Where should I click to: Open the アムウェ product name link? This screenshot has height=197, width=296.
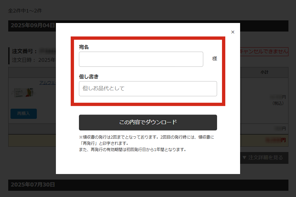(x=47, y=83)
